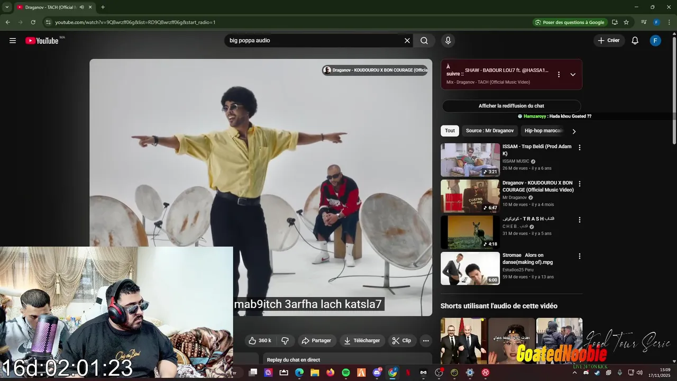This screenshot has height=381, width=677.
Task: Open the volume control in system tray
Action: 639,373
